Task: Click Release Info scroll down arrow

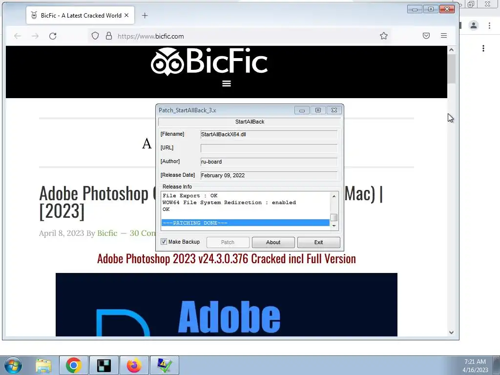Action: coord(334,226)
